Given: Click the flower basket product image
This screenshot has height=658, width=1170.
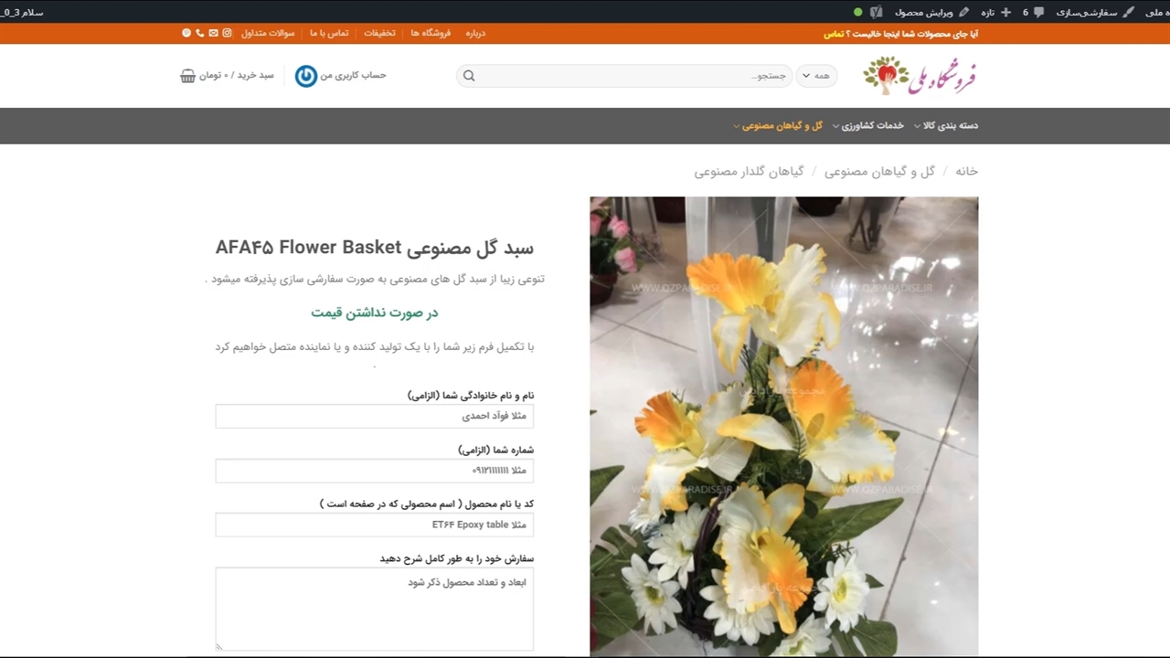Looking at the screenshot, I should click(783, 425).
